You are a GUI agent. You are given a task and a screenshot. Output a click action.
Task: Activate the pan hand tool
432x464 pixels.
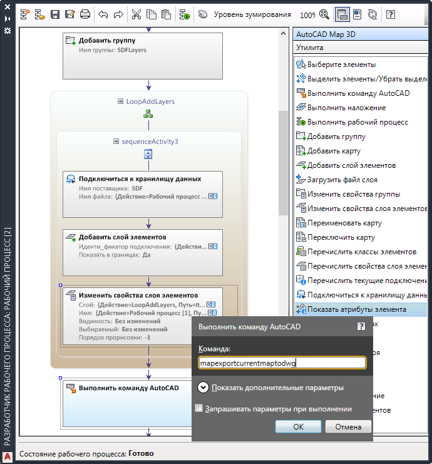click(x=203, y=14)
